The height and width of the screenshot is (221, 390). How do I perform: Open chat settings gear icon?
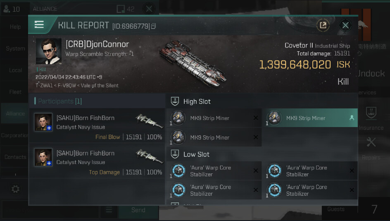click(15, 189)
